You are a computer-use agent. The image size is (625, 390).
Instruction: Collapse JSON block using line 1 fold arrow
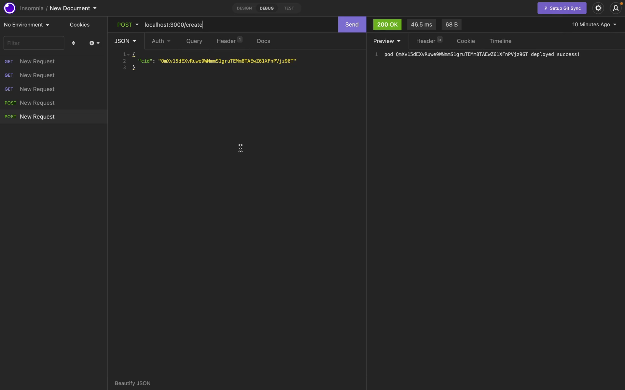coord(128,55)
